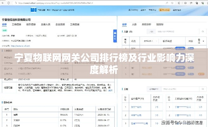This screenshot has height=127, width=208.
Task: Click the blue lock unlock side button
Action: click(115, 36)
